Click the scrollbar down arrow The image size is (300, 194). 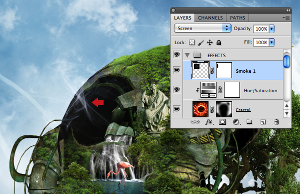pyautogui.click(x=286, y=114)
